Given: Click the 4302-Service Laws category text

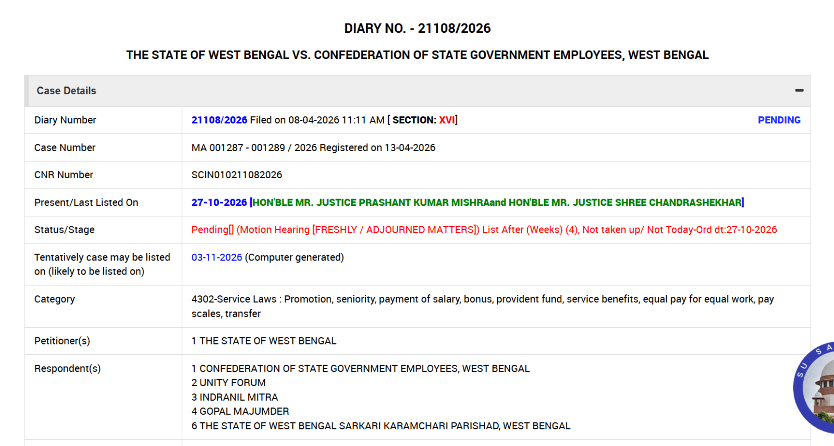Looking at the screenshot, I should click(483, 306).
